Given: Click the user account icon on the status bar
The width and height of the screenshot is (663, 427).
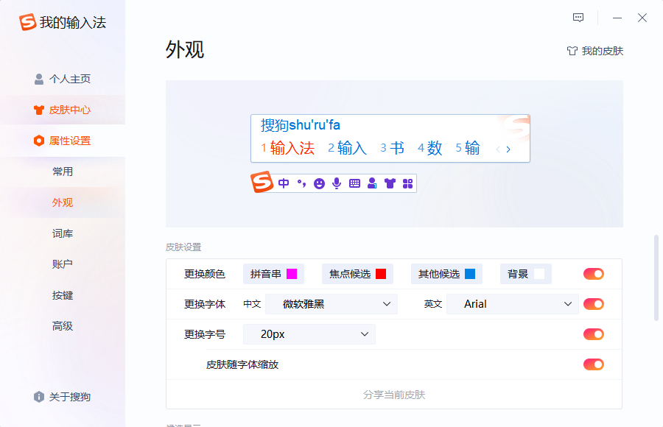Looking at the screenshot, I should pyautogui.click(x=372, y=183).
